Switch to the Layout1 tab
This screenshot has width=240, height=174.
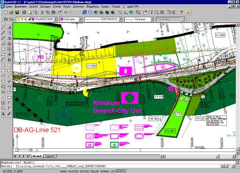click(x=50, y=156)
